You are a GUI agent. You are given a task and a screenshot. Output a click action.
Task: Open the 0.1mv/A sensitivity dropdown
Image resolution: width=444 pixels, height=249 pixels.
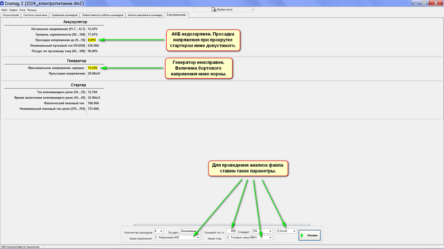(287, 231)
